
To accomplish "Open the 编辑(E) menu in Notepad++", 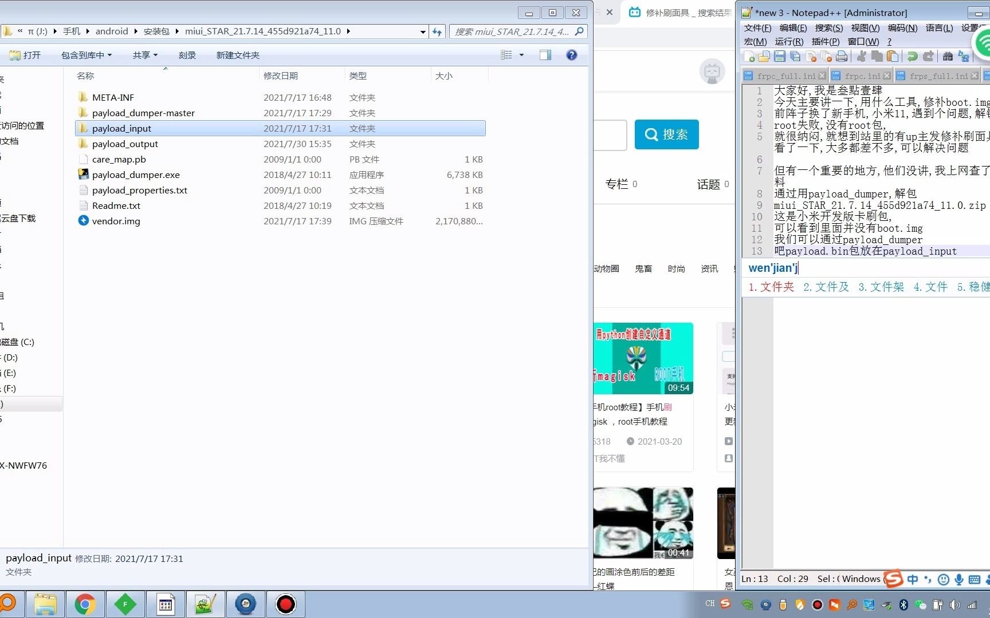I will point(793,27).
